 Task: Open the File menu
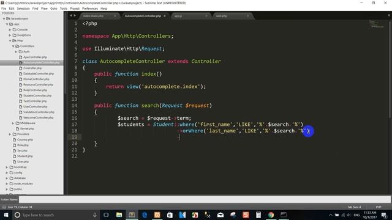point(4,9)
